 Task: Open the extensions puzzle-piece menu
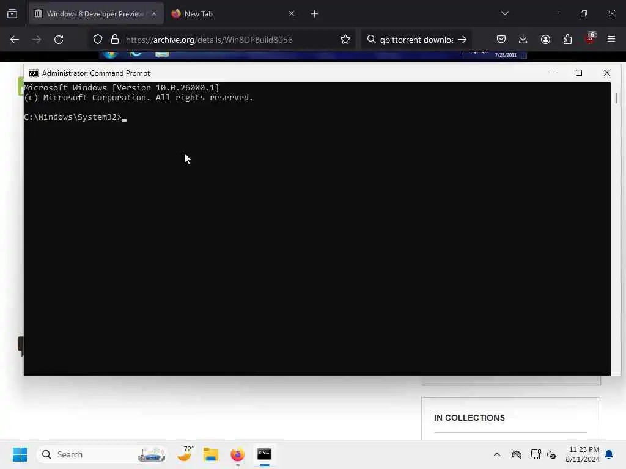coord(567,39)
